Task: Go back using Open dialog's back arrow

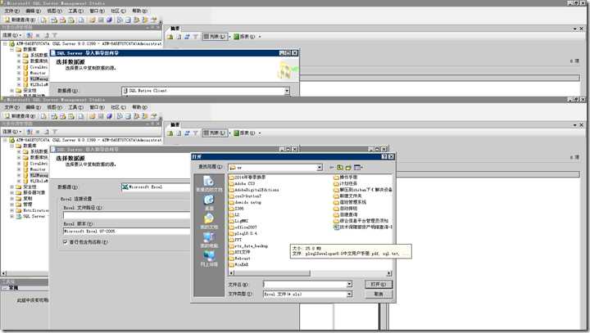Action: click(332, 167)
